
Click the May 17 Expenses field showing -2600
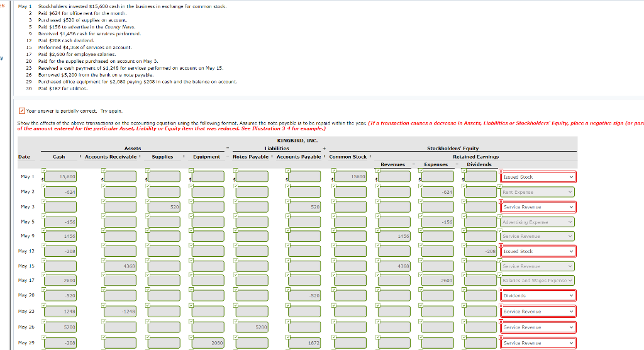coord(438,281)
